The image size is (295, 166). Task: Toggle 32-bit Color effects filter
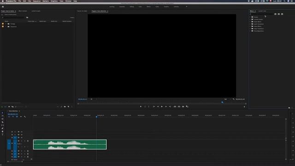(x=278, y=14)
